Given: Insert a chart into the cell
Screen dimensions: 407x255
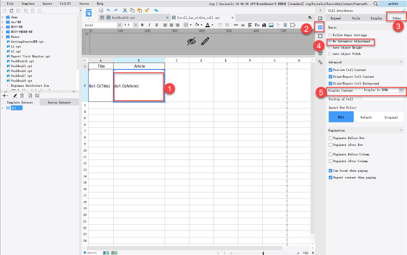Looking at the screenshot, I should click(x=264, y=25).
